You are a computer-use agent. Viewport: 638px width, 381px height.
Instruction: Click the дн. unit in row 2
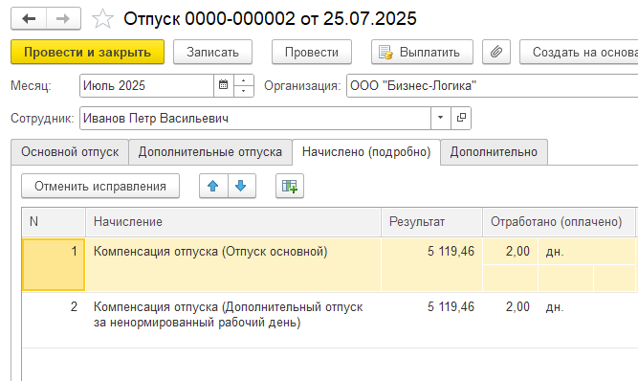[x=555, y=307]
